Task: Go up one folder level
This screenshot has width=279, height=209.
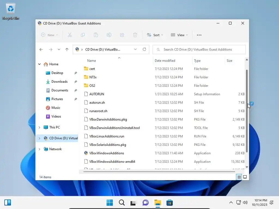Action: 67,50
